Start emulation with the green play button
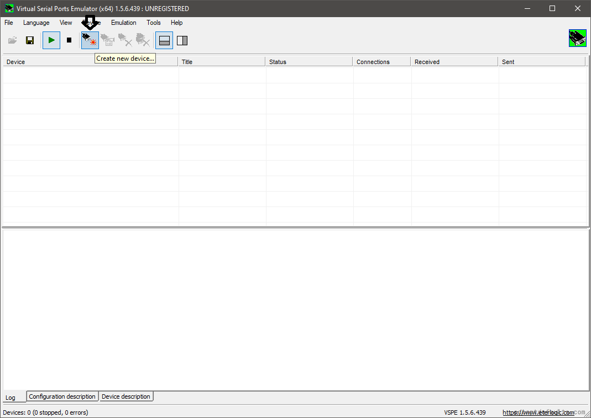The height and width of the screenshot is (418, 591). (51, 40)
